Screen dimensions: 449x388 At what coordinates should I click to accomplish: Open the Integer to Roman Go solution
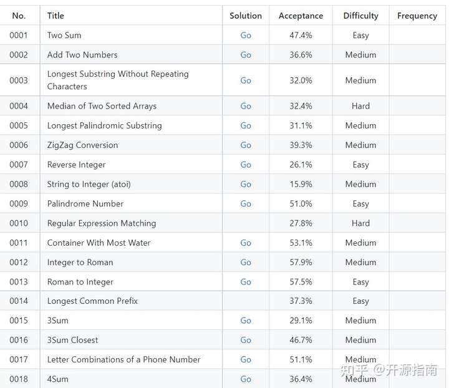click(246, 262)
